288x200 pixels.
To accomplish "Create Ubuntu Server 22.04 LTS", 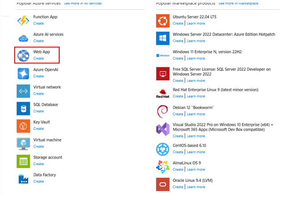I will coord(178,24).
